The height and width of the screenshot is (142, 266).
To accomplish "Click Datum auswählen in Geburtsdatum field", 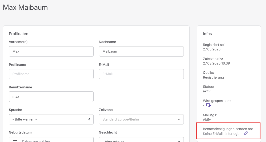I will point(36,141).
